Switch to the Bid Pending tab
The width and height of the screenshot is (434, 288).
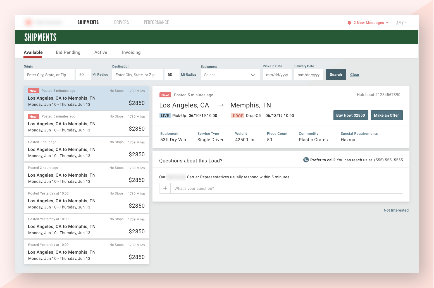click(68, 52)
